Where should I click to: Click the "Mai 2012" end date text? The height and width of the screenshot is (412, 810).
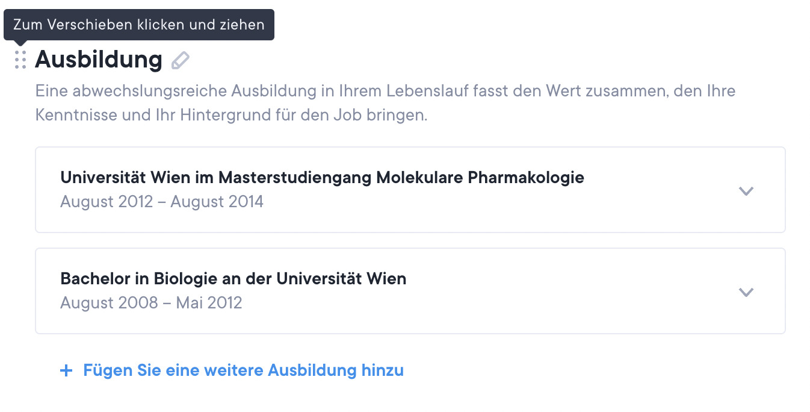coord(209,302)
